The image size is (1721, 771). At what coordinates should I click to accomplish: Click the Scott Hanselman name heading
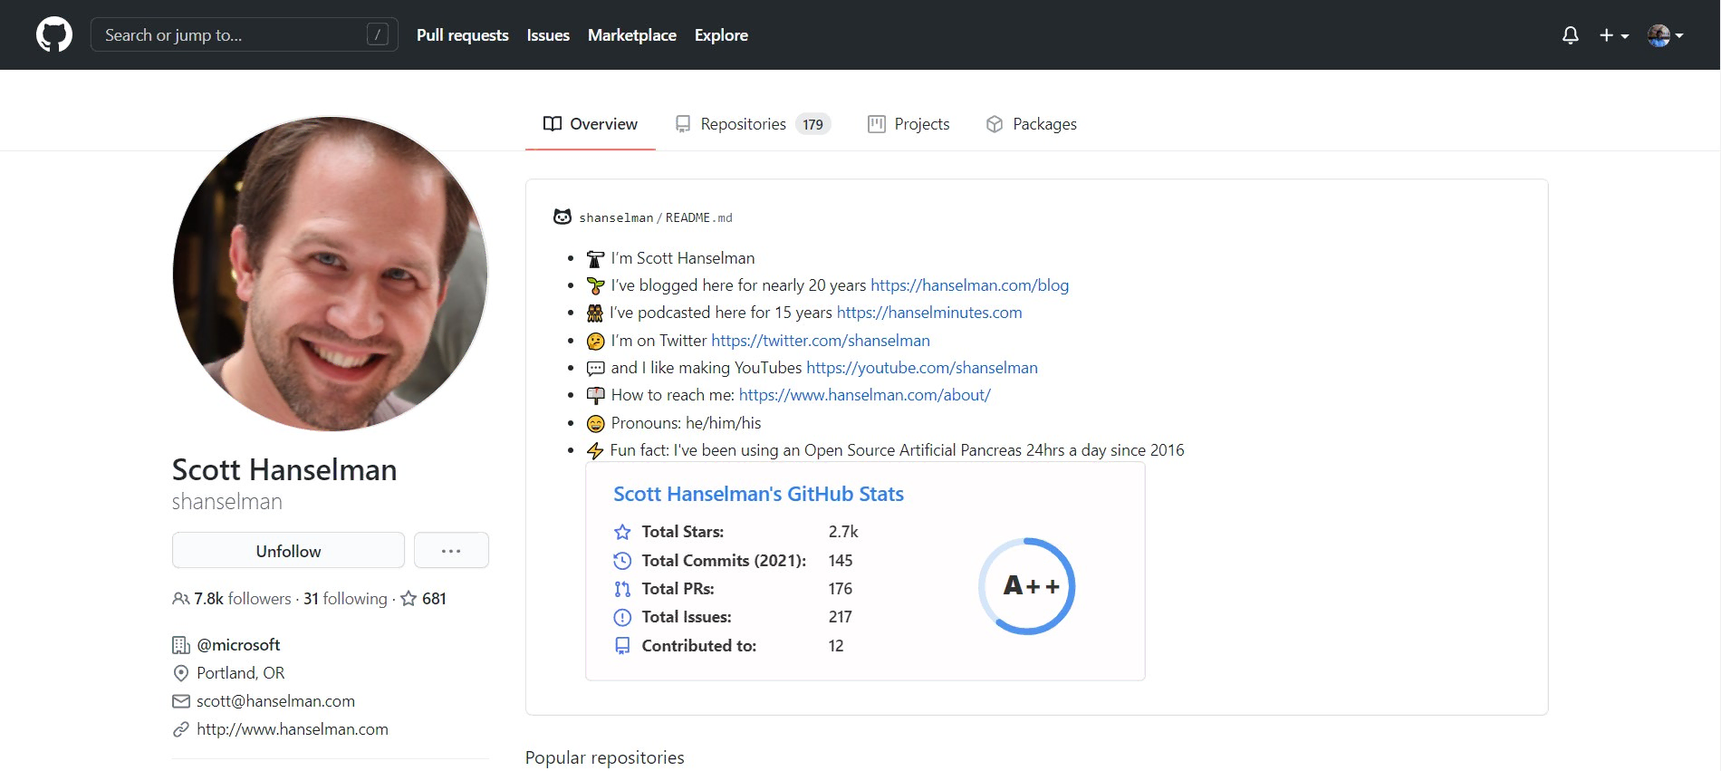click(284, 469)
